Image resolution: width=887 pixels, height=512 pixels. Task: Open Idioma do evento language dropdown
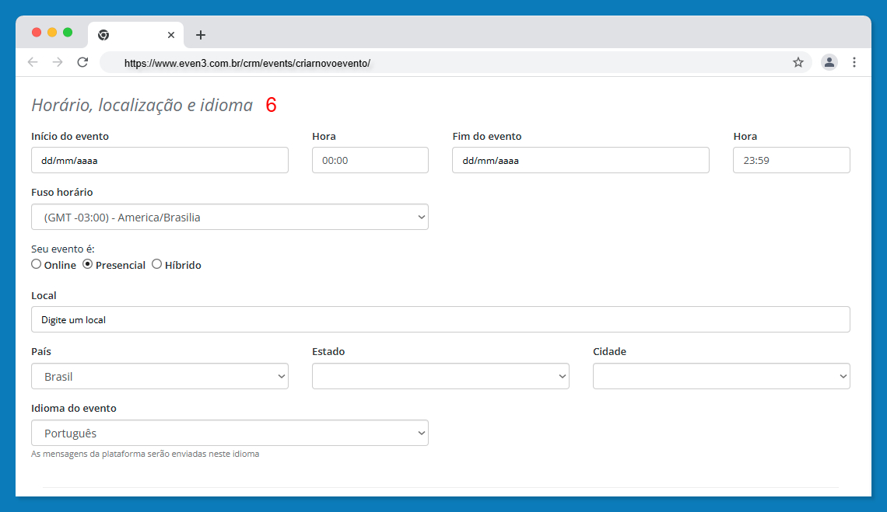(x=230, y=434)
